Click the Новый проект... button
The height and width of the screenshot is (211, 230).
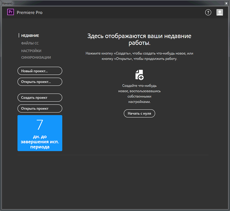pos(40,71)
